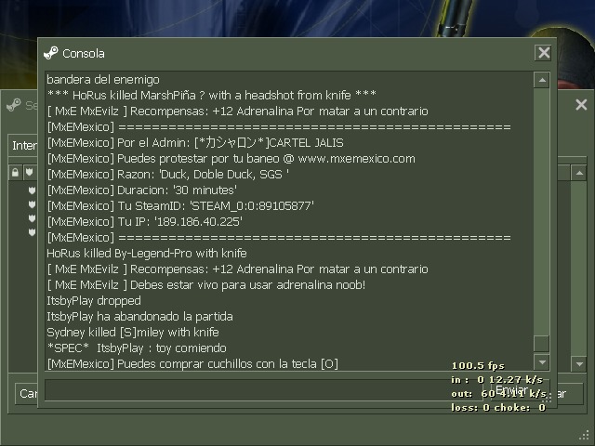
Task: Select the third server row shield icon
Action: [x=32, y=218]
